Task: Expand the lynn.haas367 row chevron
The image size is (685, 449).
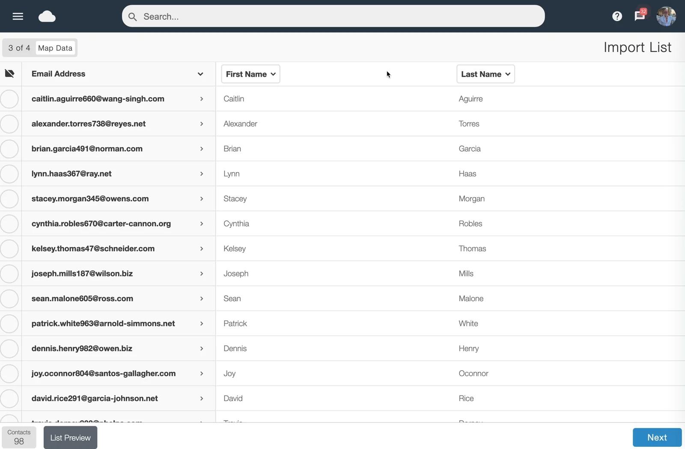Action: (x=202, y=174)
